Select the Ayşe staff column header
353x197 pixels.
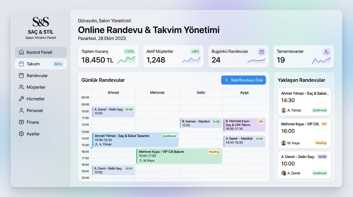pyautogui.click(x=244, y=93)
